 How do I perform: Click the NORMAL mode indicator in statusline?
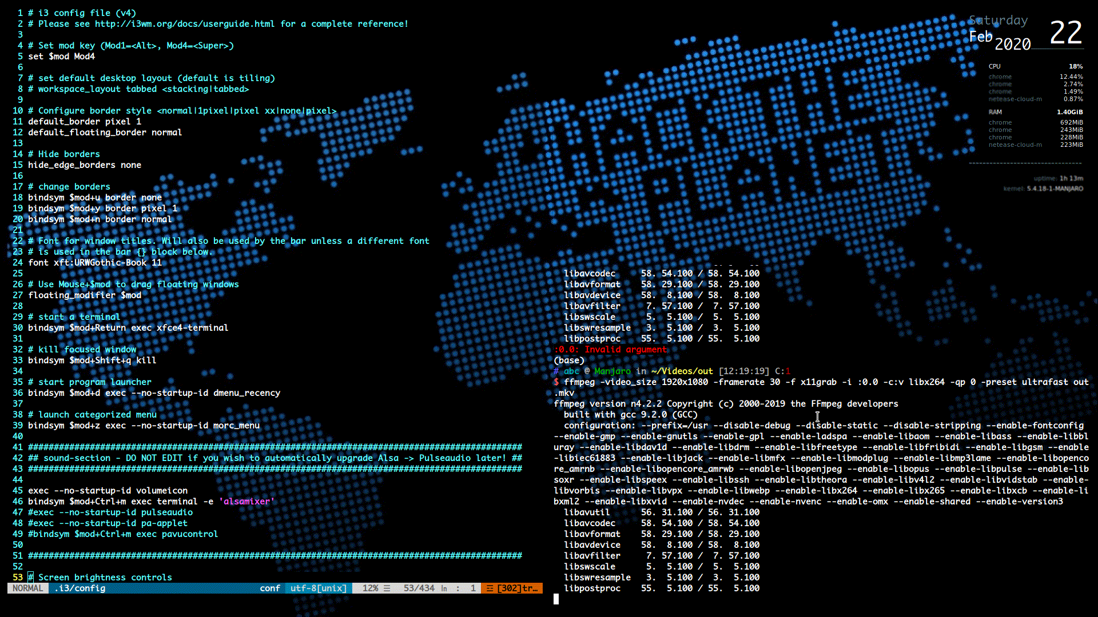tap(27, 588)
